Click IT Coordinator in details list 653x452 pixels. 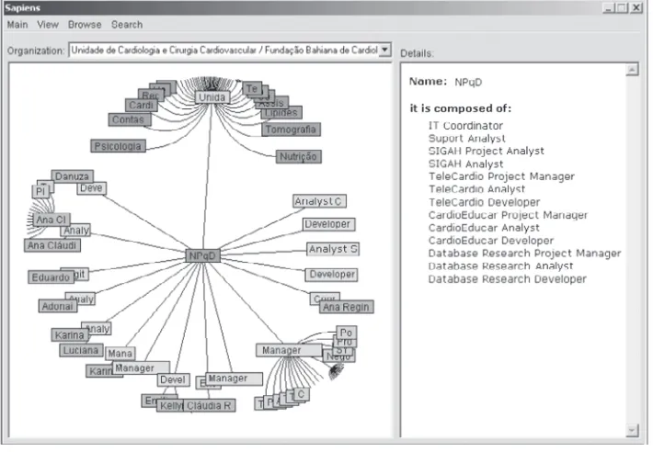click(x=465, y=126)
